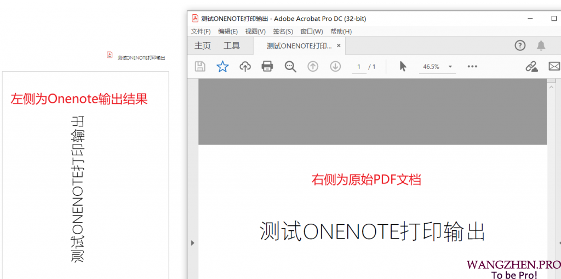
Task: Open the 窗口(W) menu
Action: 312,31
